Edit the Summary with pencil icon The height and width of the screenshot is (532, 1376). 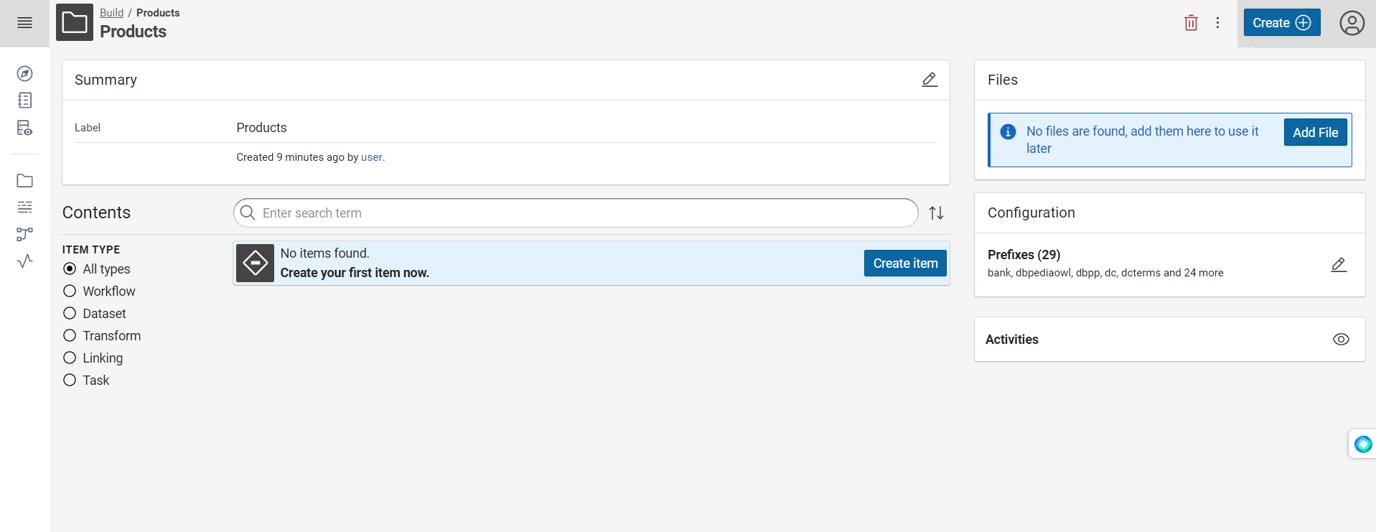(x=930, y=80)
